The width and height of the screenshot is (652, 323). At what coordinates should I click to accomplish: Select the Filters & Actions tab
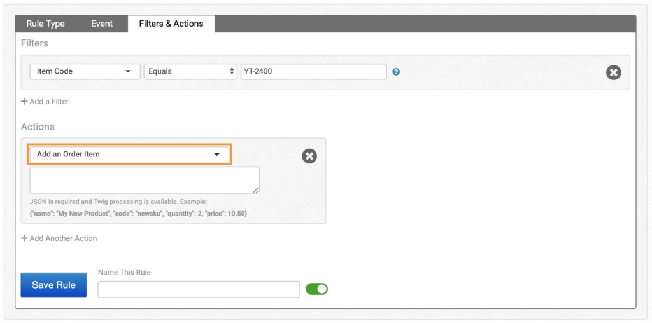pyautogui.click(x=171, y=24)
